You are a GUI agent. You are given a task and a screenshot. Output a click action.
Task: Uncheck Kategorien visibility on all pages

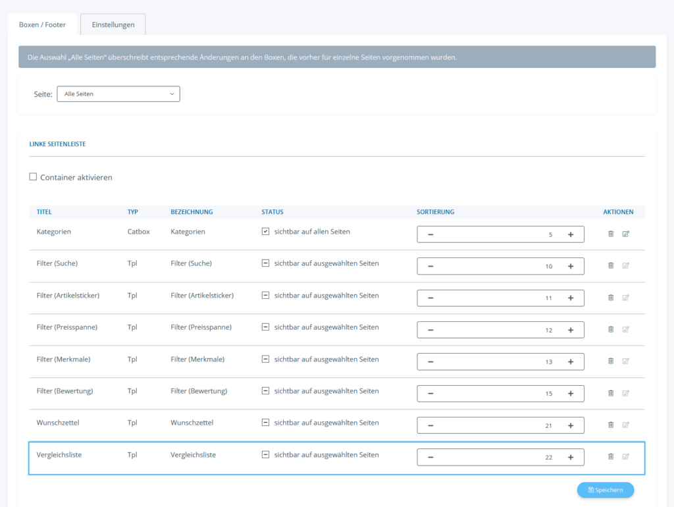pos(265,232)
